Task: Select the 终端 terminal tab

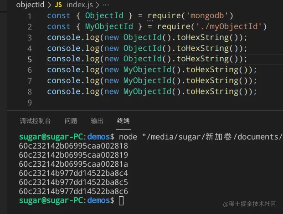Action: click(123, 121)
